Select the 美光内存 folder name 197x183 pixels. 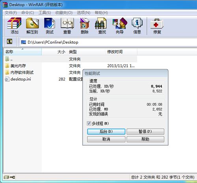tap(18, 65)
